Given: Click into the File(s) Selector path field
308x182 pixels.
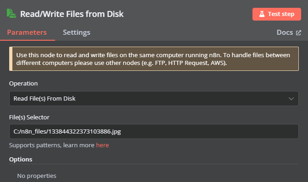Looking at the screenshot, I should pyautogui.click(x=154, y=132).
